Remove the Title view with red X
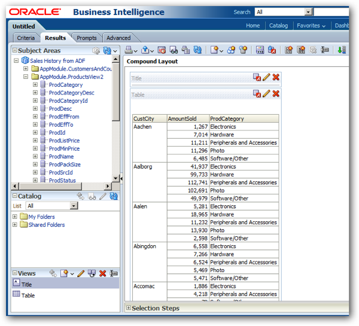 [x=276, y=77]
